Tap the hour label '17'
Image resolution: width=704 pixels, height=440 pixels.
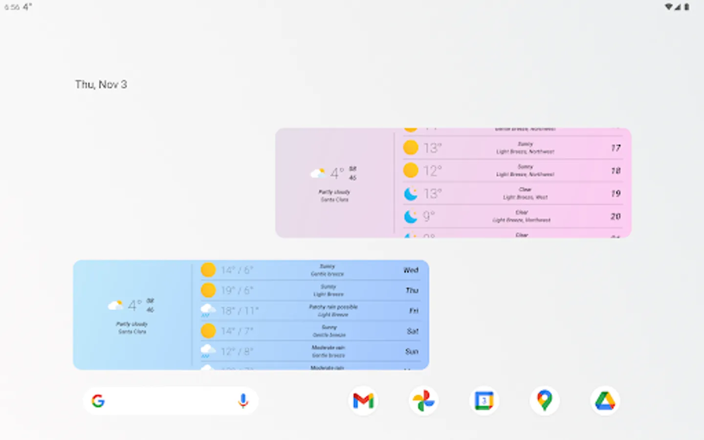(616, 148)
